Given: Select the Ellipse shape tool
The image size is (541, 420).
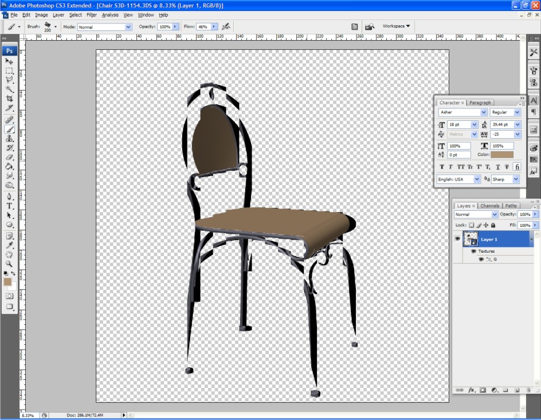Looking at the screenshot, I should [9, 225].
